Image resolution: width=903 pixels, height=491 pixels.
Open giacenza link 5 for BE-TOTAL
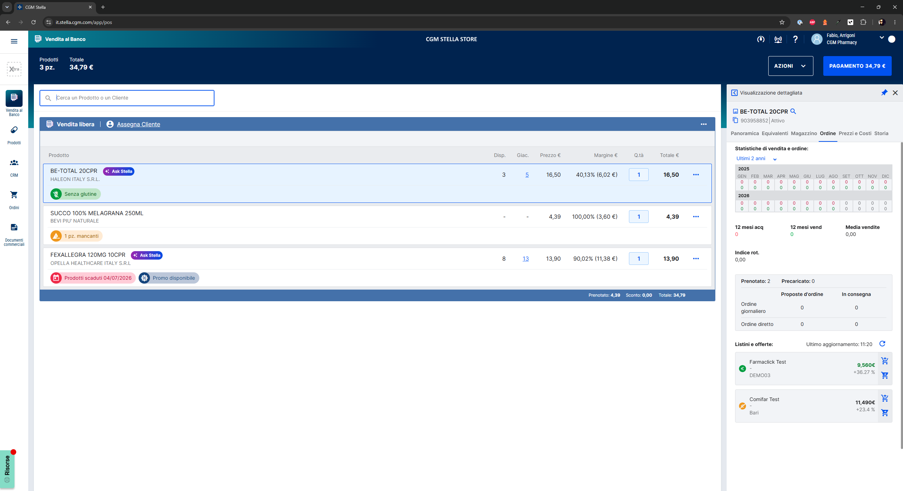(527, 175)
